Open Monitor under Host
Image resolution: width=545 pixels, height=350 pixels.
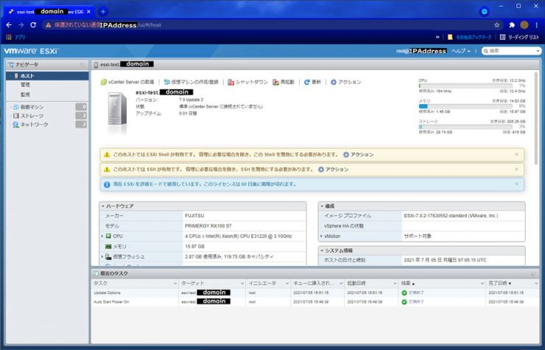point(25,94)
